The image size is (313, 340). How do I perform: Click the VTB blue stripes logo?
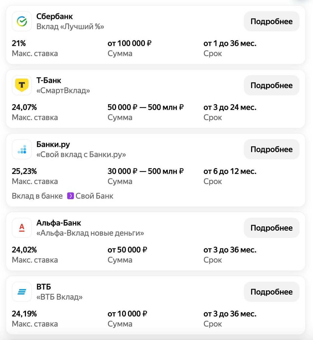click(22, 292)
